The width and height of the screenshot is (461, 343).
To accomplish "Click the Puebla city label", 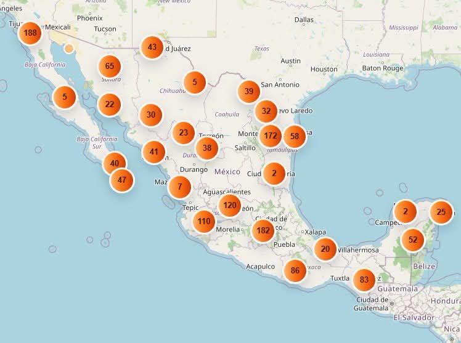I will click(x=284, y=244).
